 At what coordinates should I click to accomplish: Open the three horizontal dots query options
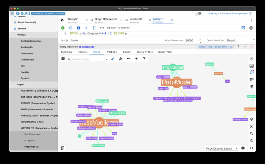click(102, 28)
